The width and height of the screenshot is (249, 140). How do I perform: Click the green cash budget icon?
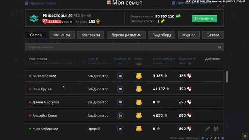(178, 16)
